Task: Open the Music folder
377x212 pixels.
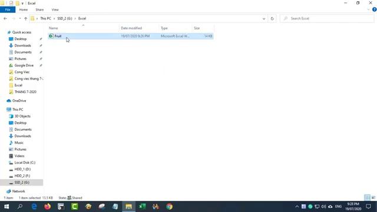Action: tap(19, 143)
